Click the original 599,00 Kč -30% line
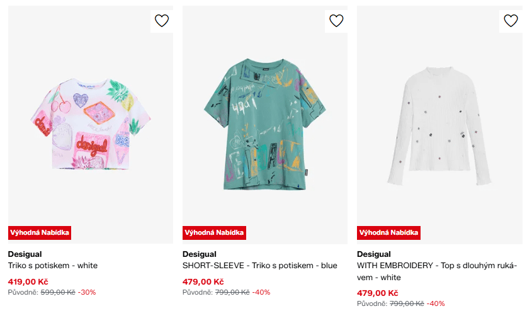The image size is (532, 311). click(x=52, y=292)
